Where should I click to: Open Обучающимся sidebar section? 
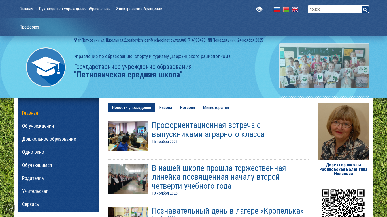(59, 165)
